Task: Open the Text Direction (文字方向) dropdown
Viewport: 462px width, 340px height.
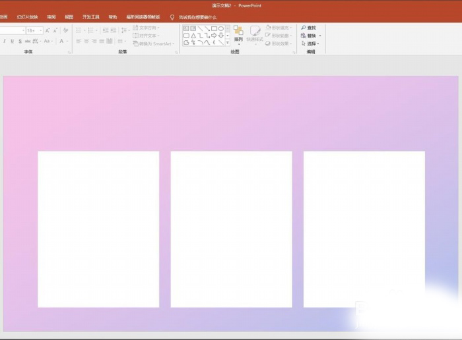Action: point(145,28)
